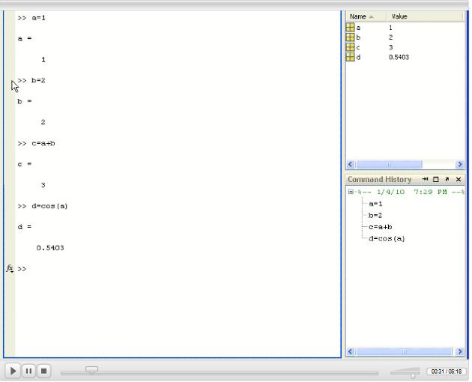Click the video seek slider thumb
Viewport: 472px width, 382px height.
coord(91,370)
